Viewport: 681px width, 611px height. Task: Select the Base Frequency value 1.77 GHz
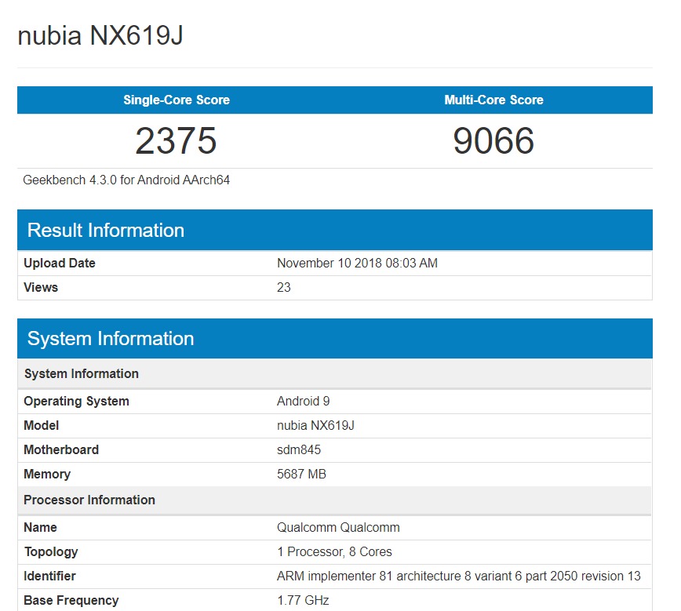303,600
